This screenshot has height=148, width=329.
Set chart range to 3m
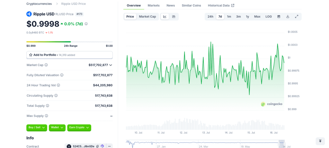click(x=238, y=17)
